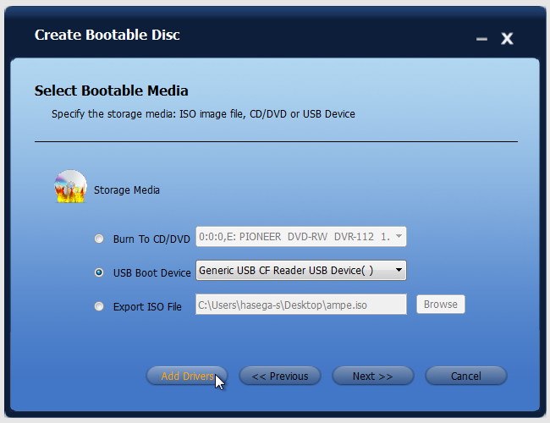Viewport: 550px width, 423px height.
Task: Select the USB Boot Device radio button
Action: coord(99,272)
